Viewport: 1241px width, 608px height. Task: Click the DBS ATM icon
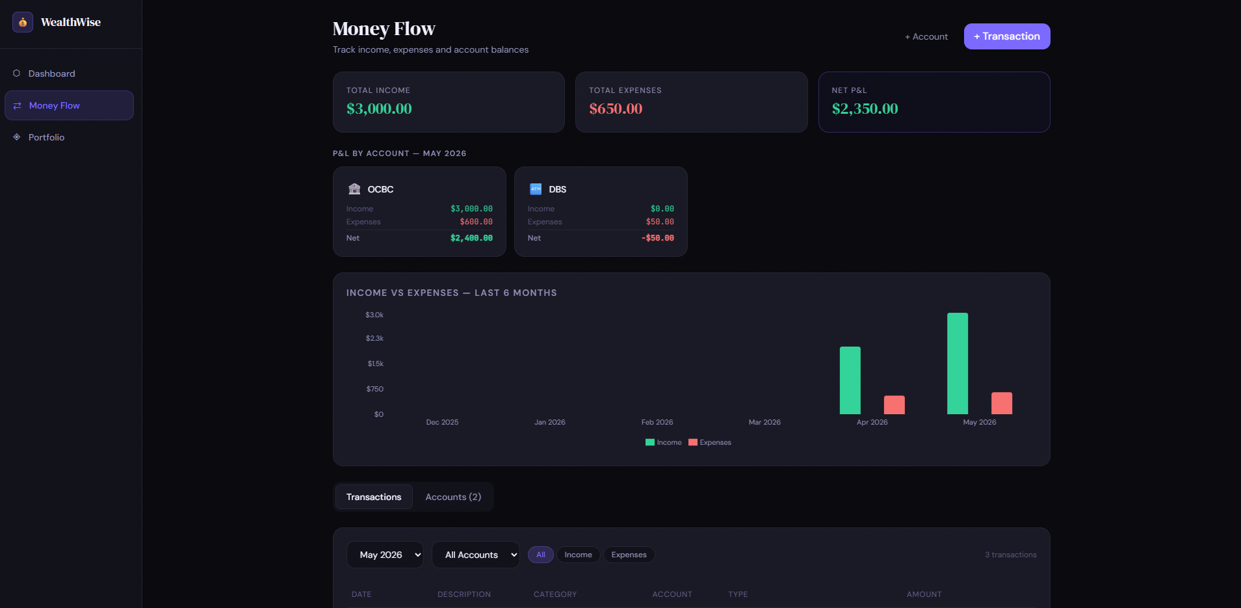tap(536, 189)
